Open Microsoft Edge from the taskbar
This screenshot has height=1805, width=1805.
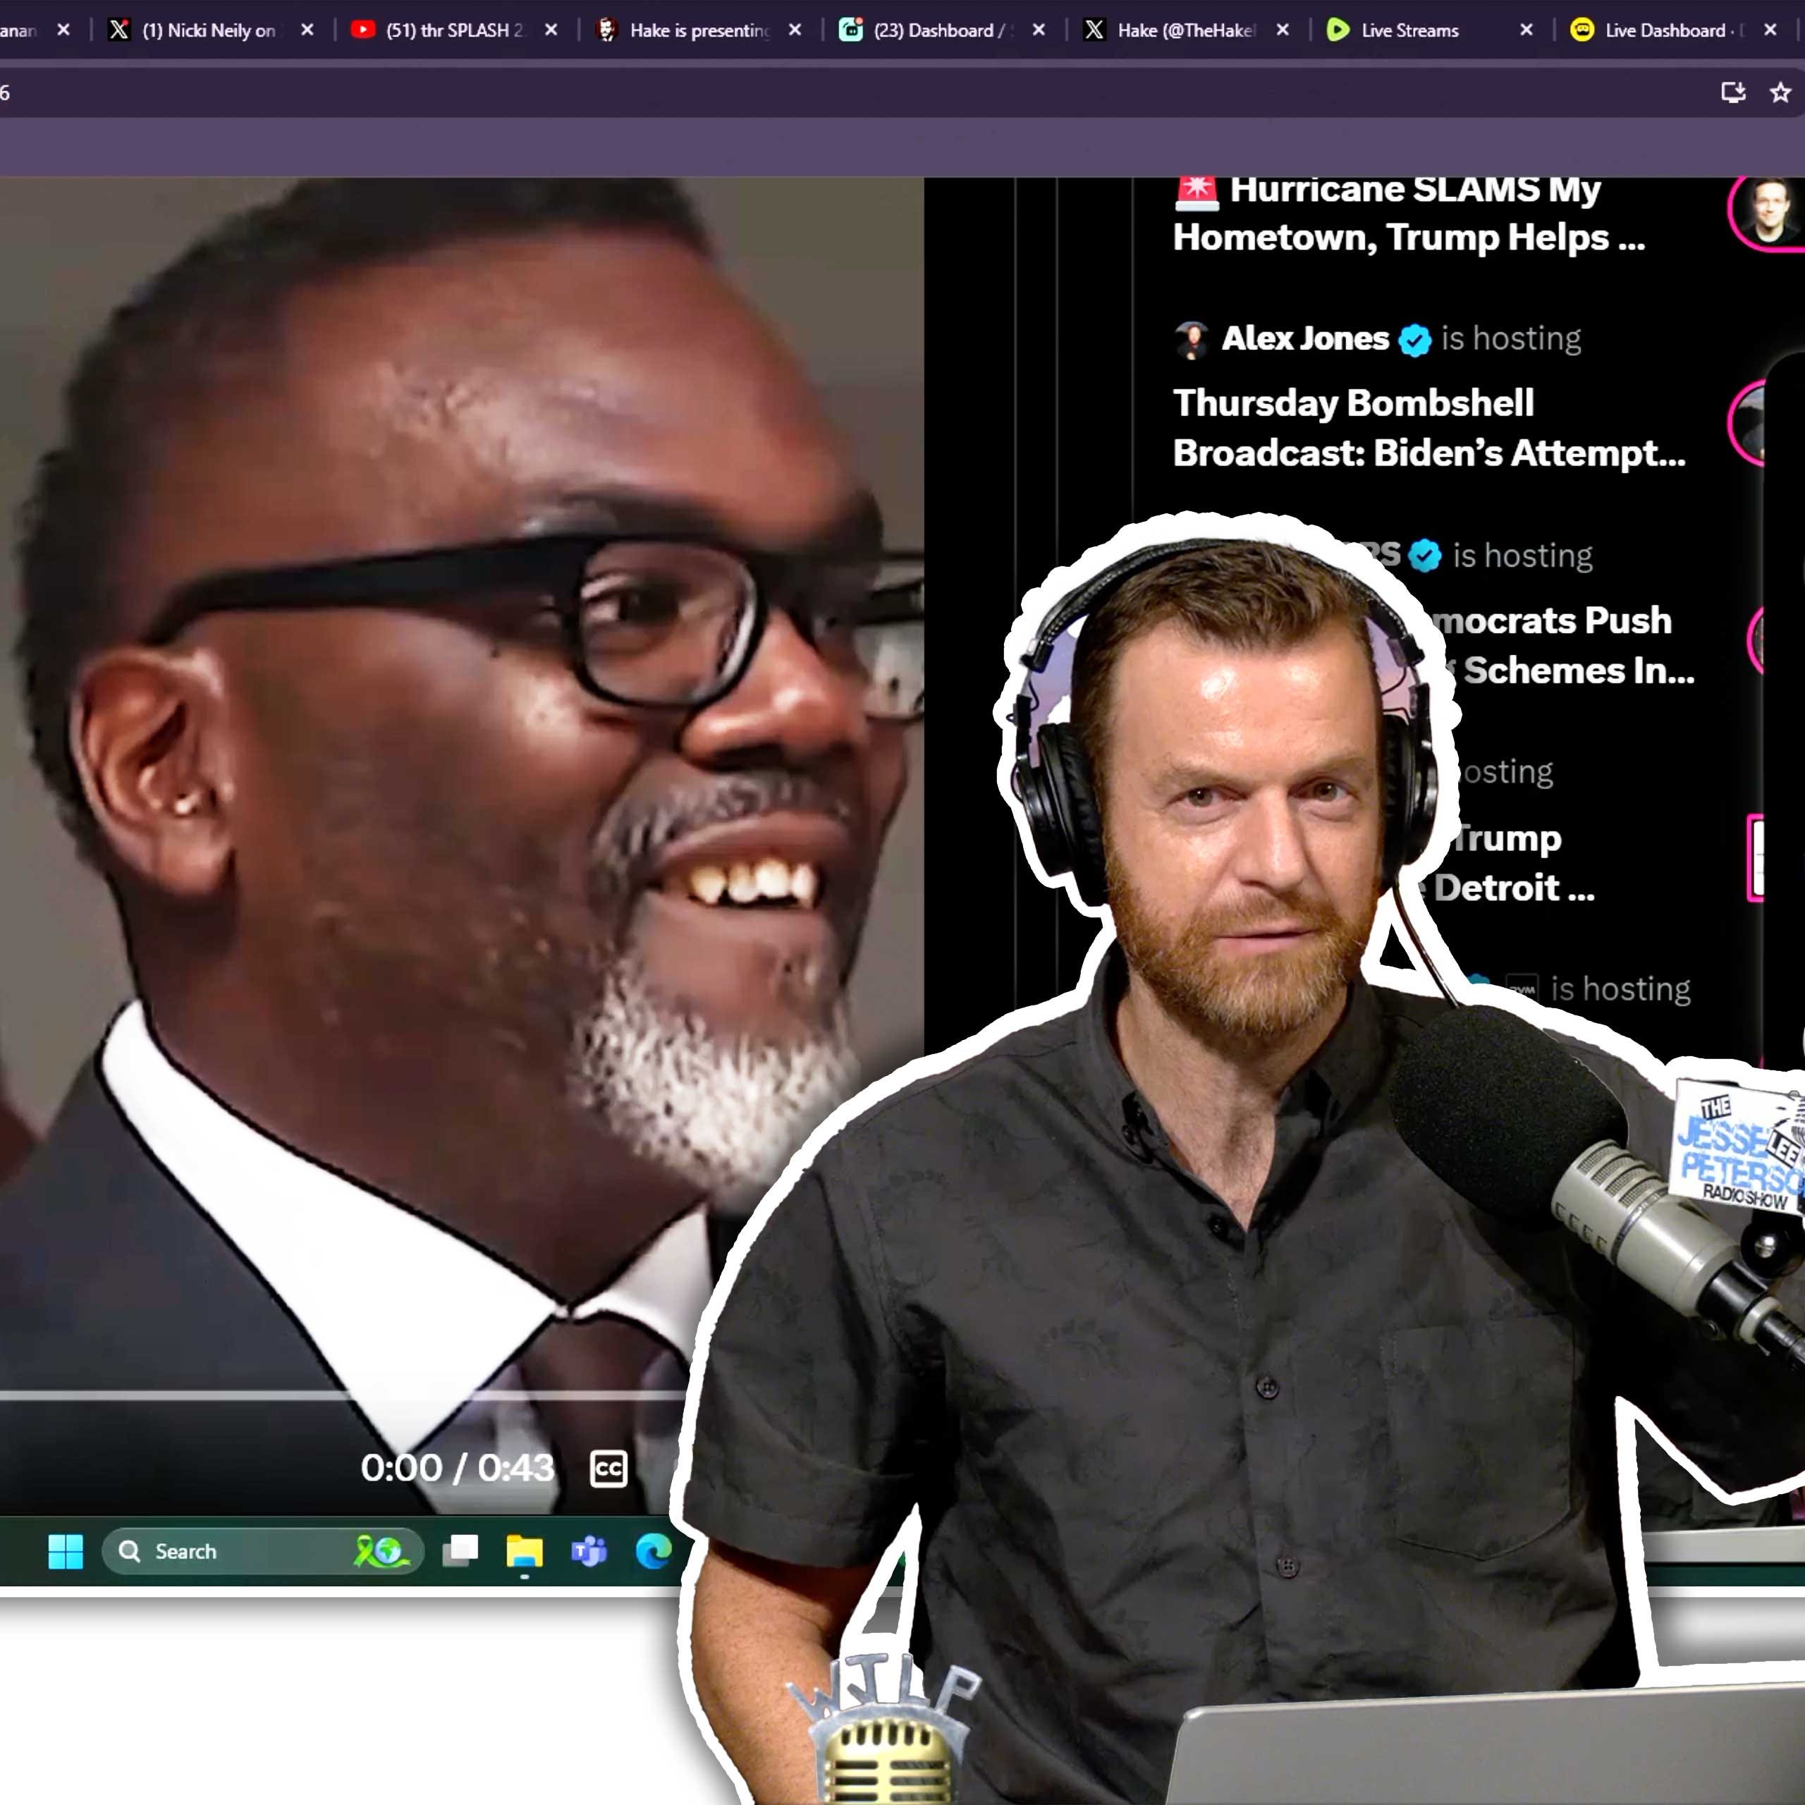click(653, 1552)
